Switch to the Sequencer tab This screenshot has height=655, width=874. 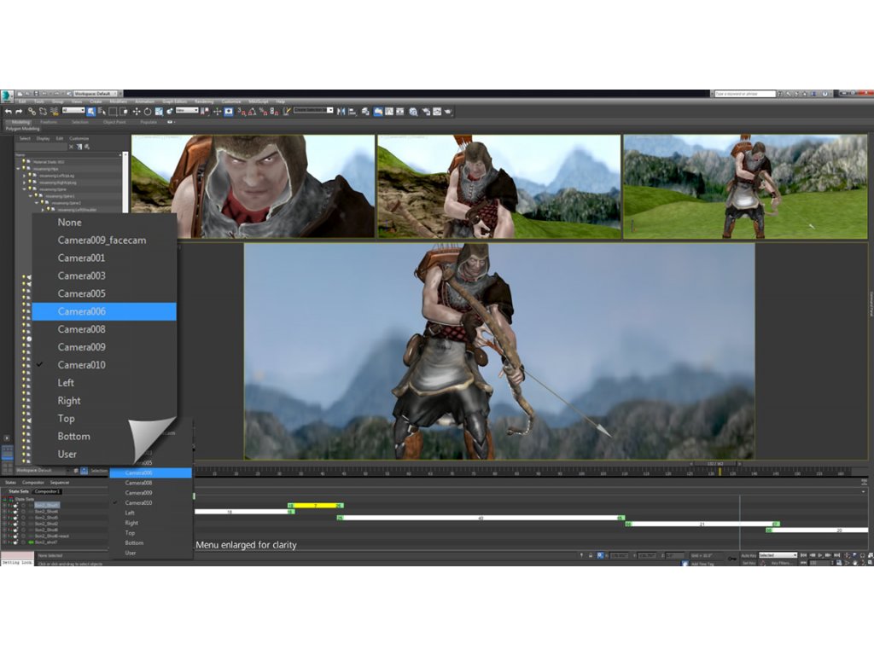click(x=59, y=483)
